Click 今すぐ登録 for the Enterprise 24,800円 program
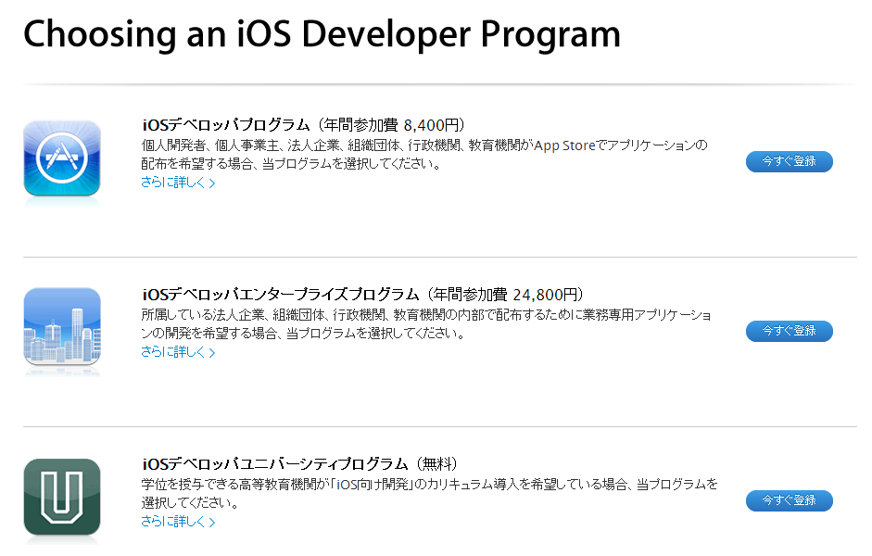The height and width of the screenshot is (556, 872). coord(790,331)
